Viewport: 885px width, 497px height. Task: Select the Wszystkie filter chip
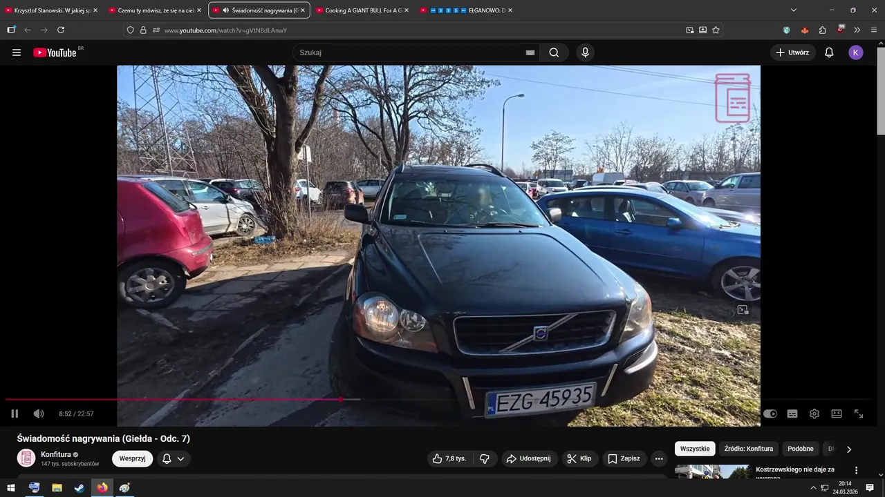(x=695, y=449)
